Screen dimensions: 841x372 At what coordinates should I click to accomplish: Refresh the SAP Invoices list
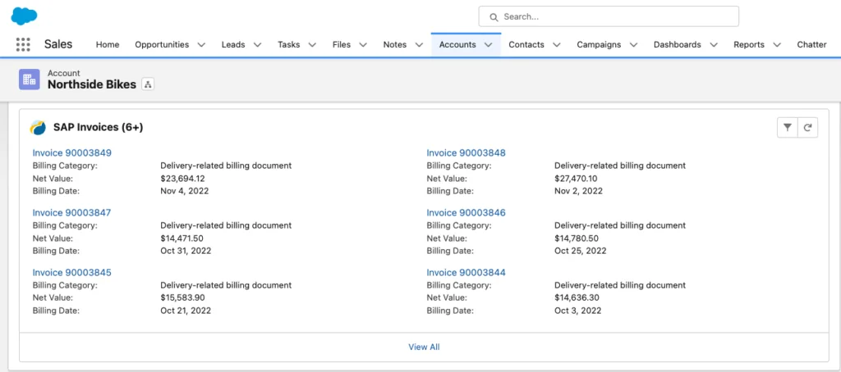click(808, 127)
